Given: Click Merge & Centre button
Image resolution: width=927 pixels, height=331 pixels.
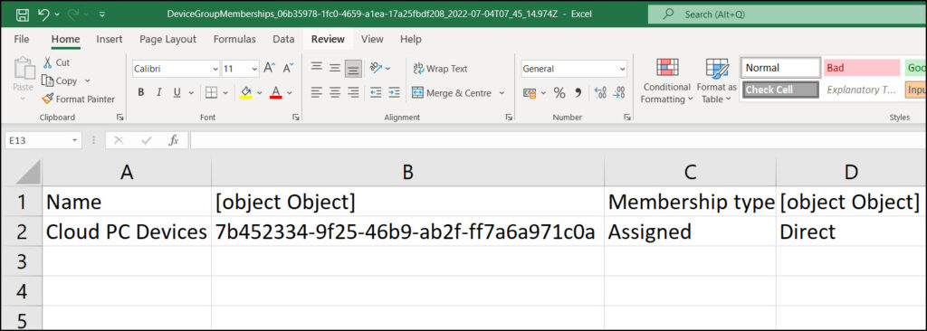Looking at the screenshot, I should tap(452, 93).
